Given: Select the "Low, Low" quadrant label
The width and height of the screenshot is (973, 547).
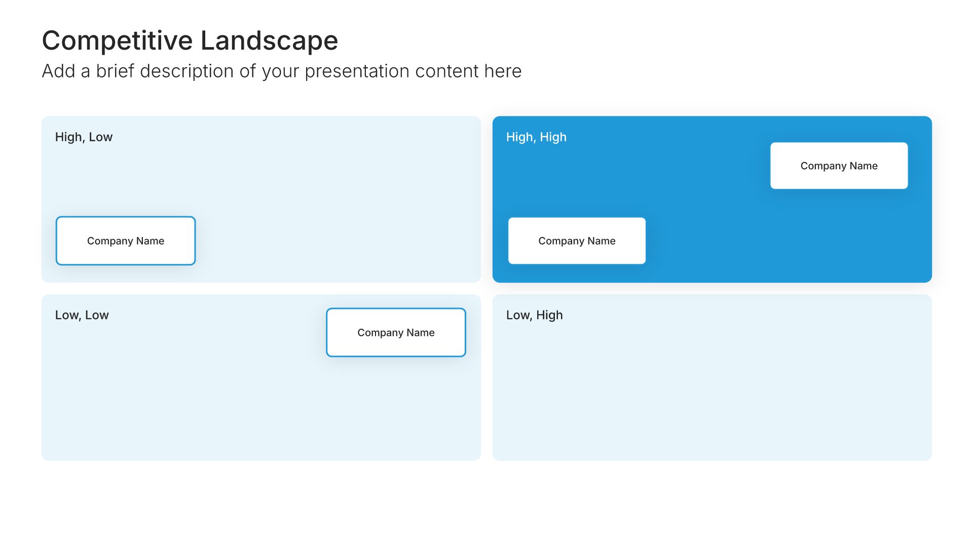Looking at the screenshot, I should point(82,315).
